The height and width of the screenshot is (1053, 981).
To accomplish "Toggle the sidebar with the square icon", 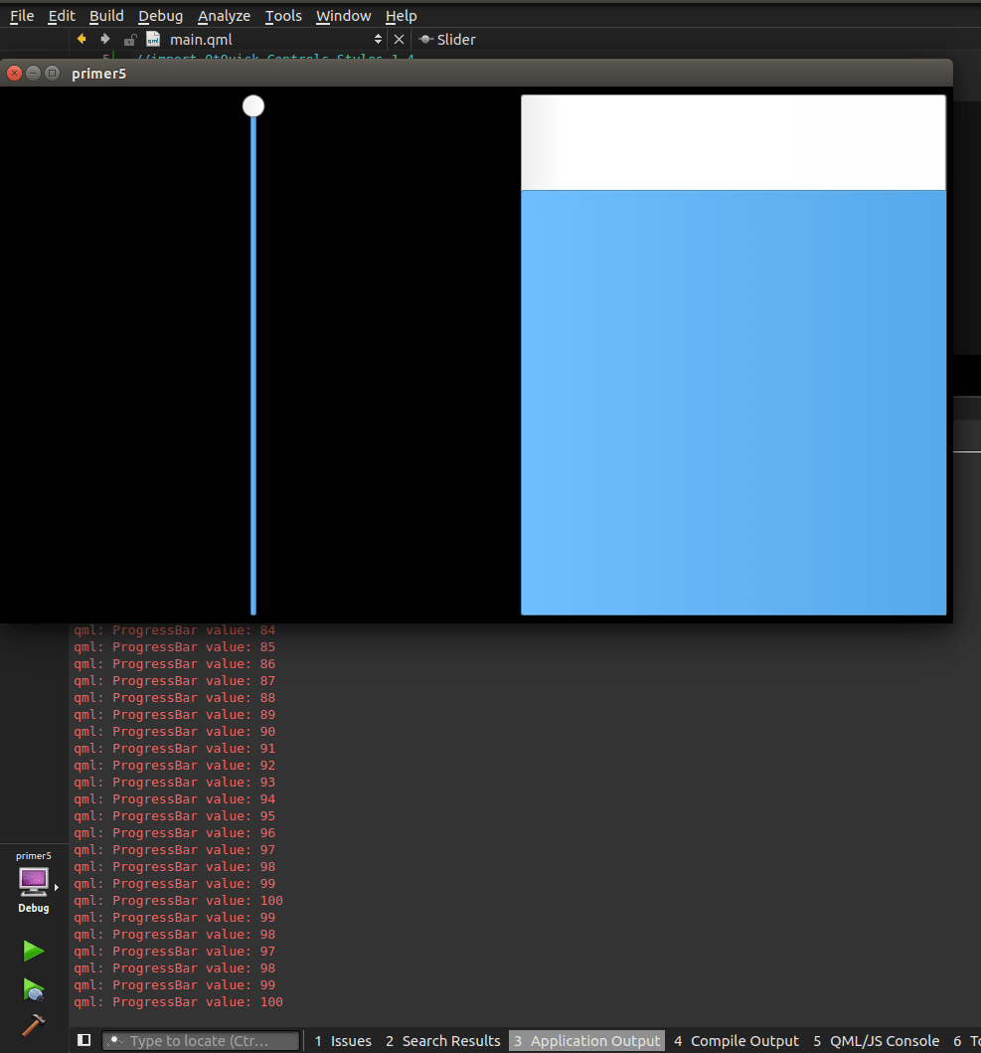I will pos(83,1039).
